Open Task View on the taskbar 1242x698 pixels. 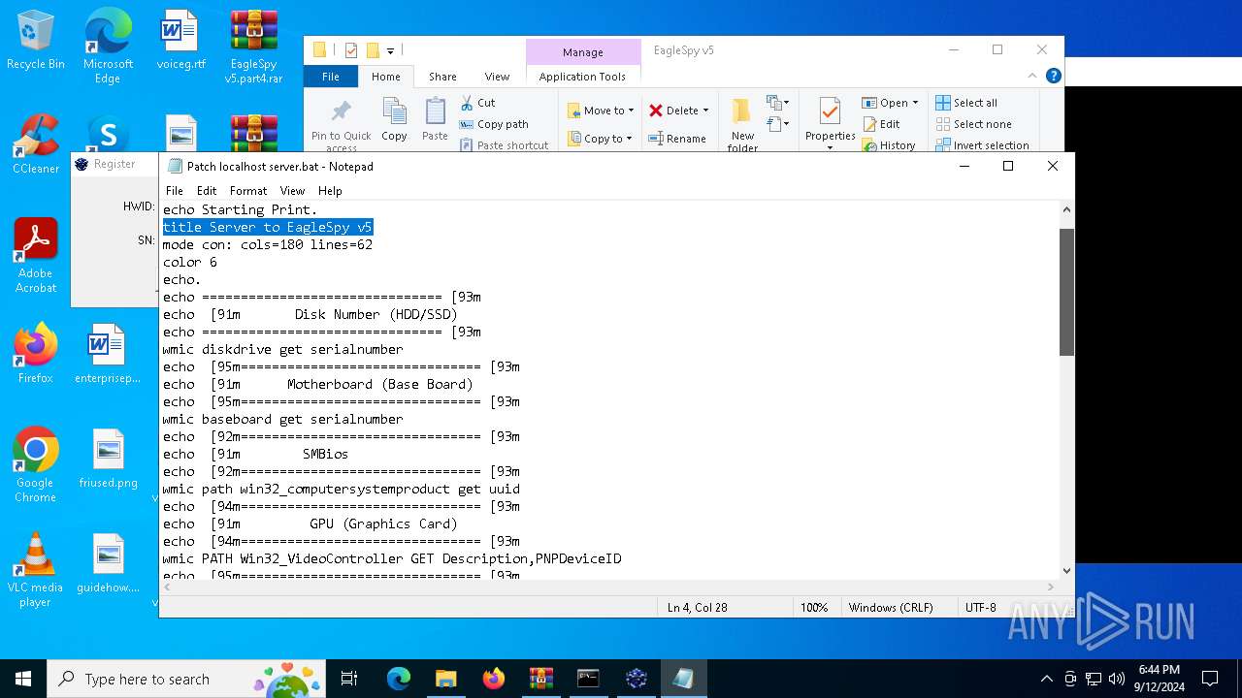349,679
